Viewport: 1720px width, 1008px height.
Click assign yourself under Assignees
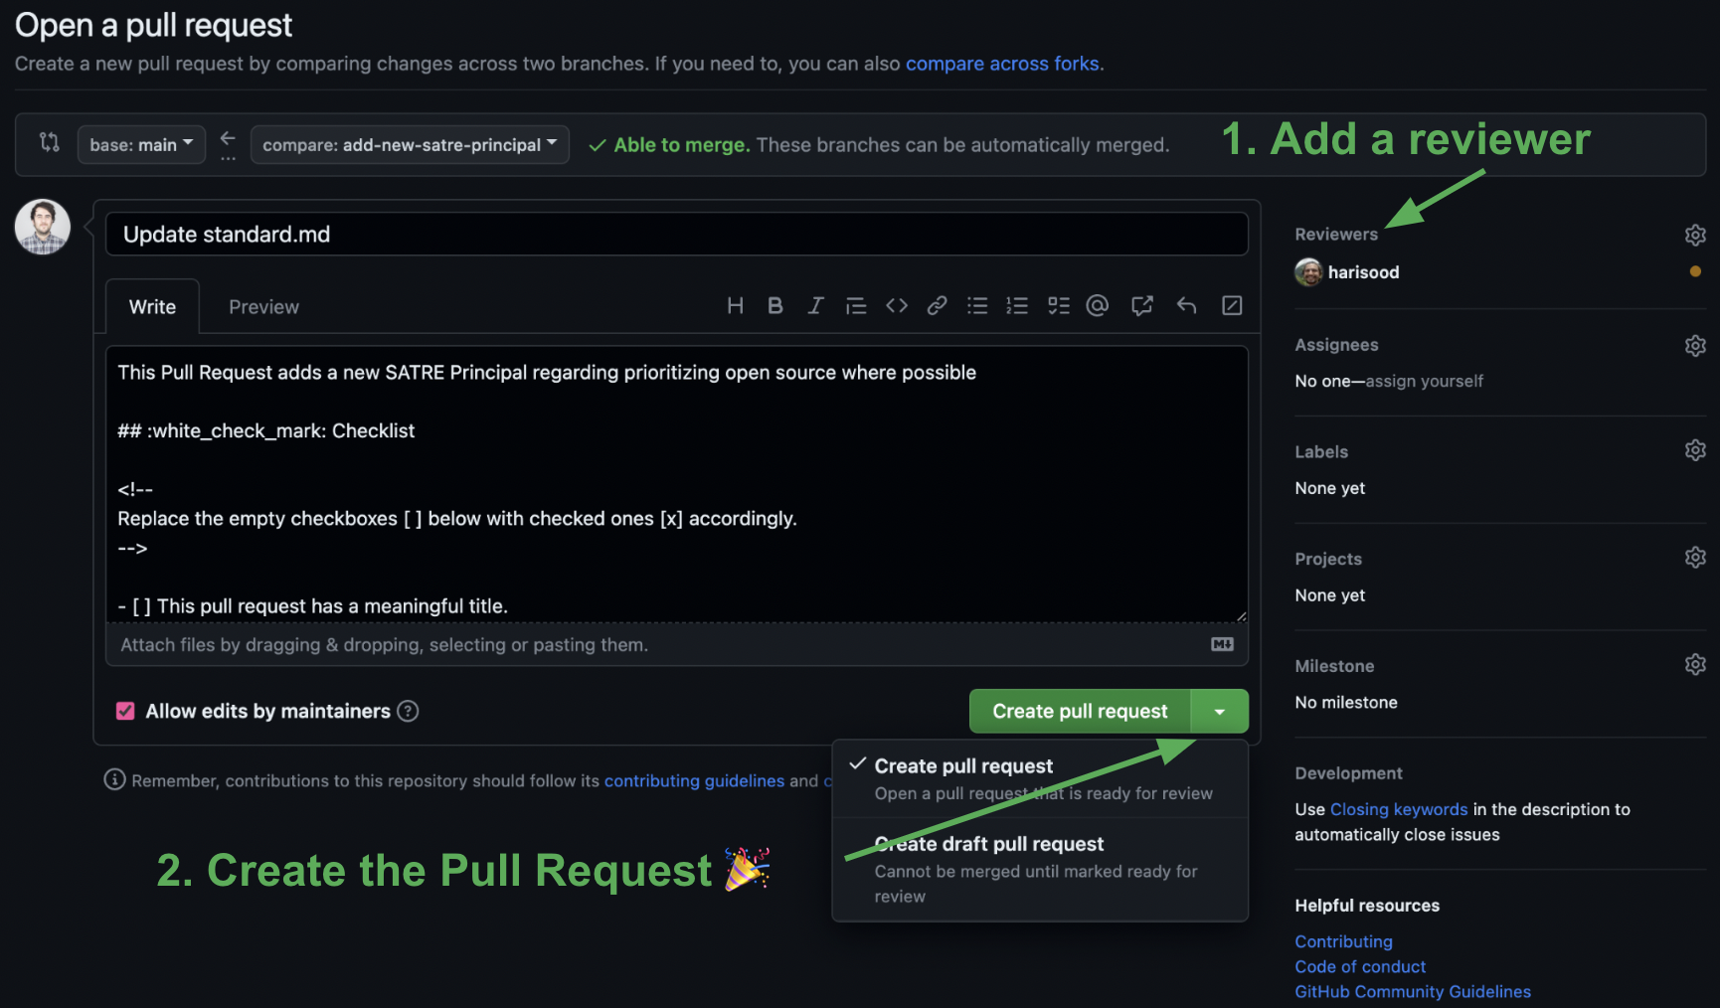[1424, 381]
